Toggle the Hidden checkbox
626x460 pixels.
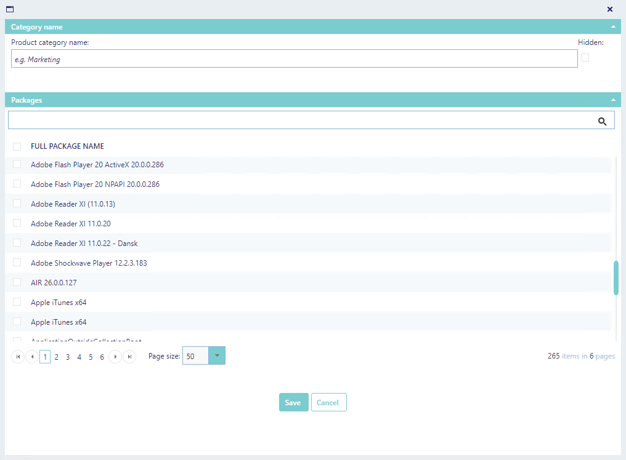pos(585,58)
